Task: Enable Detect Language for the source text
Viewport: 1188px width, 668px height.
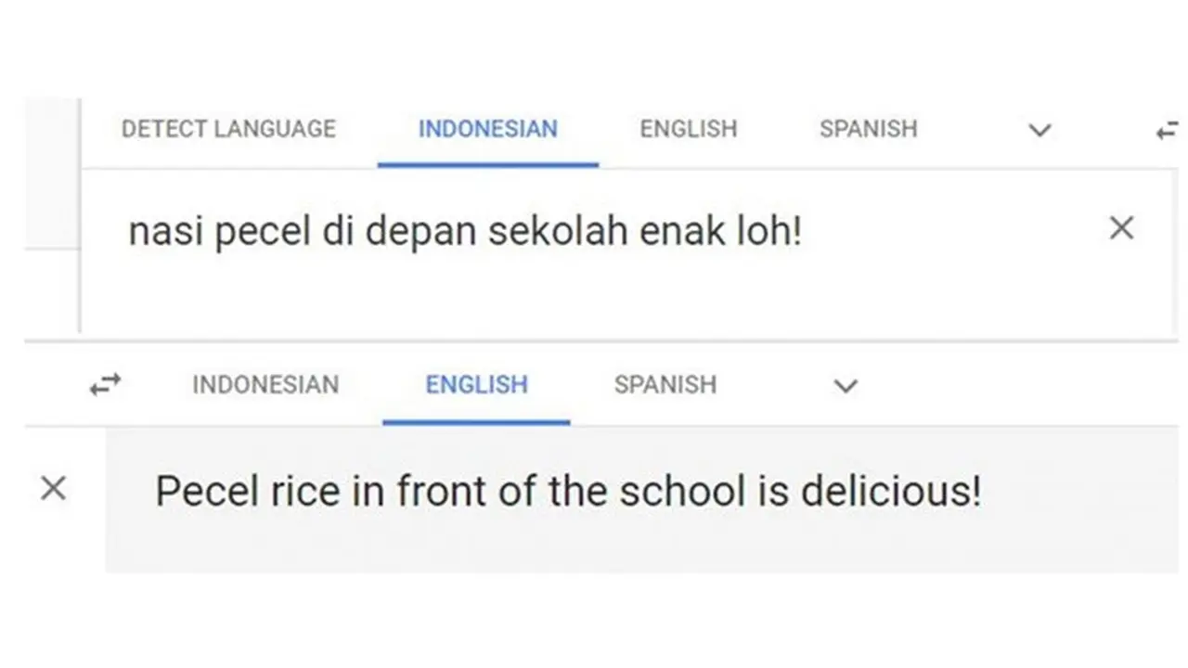Action: 228,129
